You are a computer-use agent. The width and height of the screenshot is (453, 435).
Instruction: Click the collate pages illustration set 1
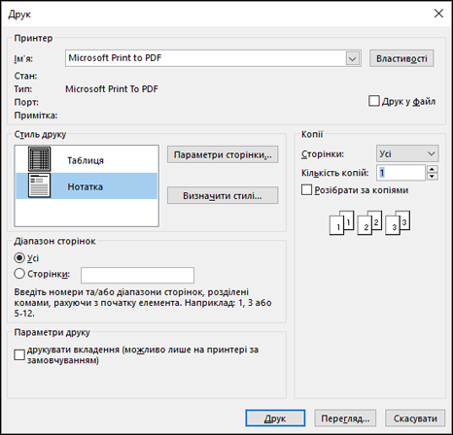pos(341,222)
